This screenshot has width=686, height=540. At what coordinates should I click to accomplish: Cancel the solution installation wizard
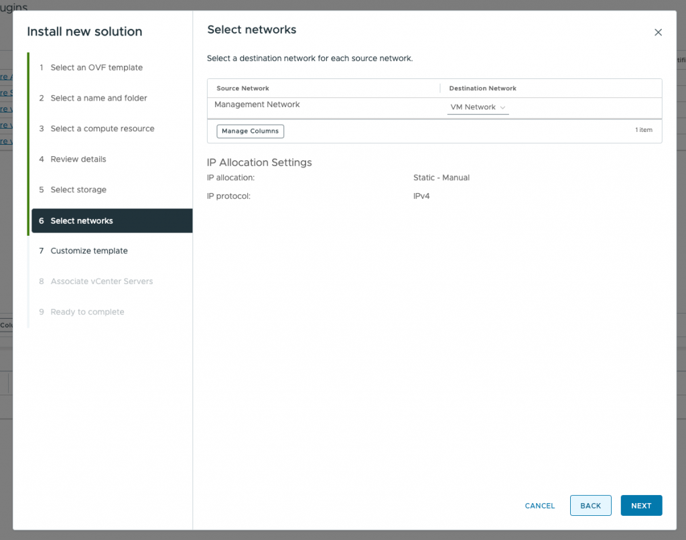point(539,505)
